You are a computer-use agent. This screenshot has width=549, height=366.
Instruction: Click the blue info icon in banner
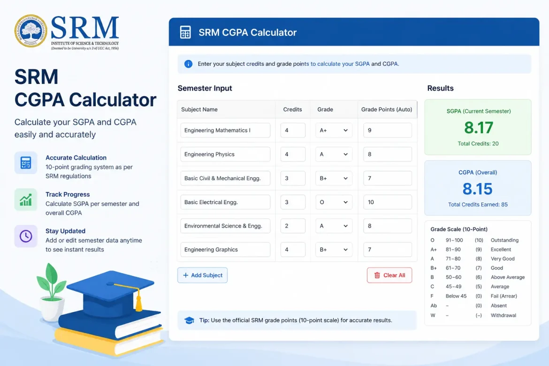point(188,64)
